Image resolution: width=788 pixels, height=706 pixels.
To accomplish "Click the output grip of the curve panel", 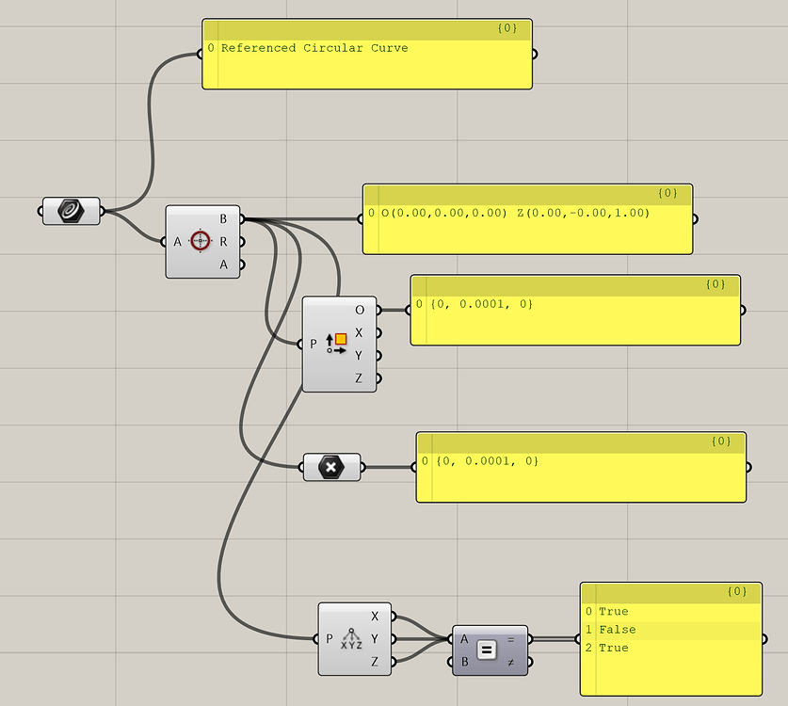I will coord(535,55).
